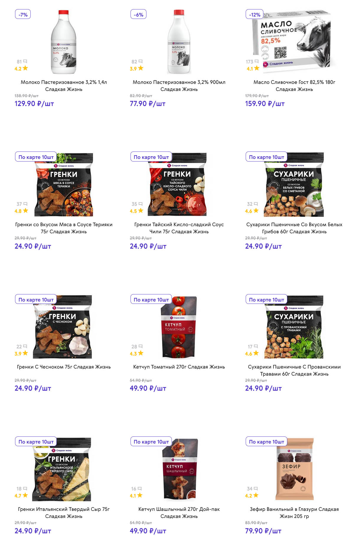Click comment icon on Thai chili croutons
The height and width of the screenshot is (546, 357).
tap(141, 204)
